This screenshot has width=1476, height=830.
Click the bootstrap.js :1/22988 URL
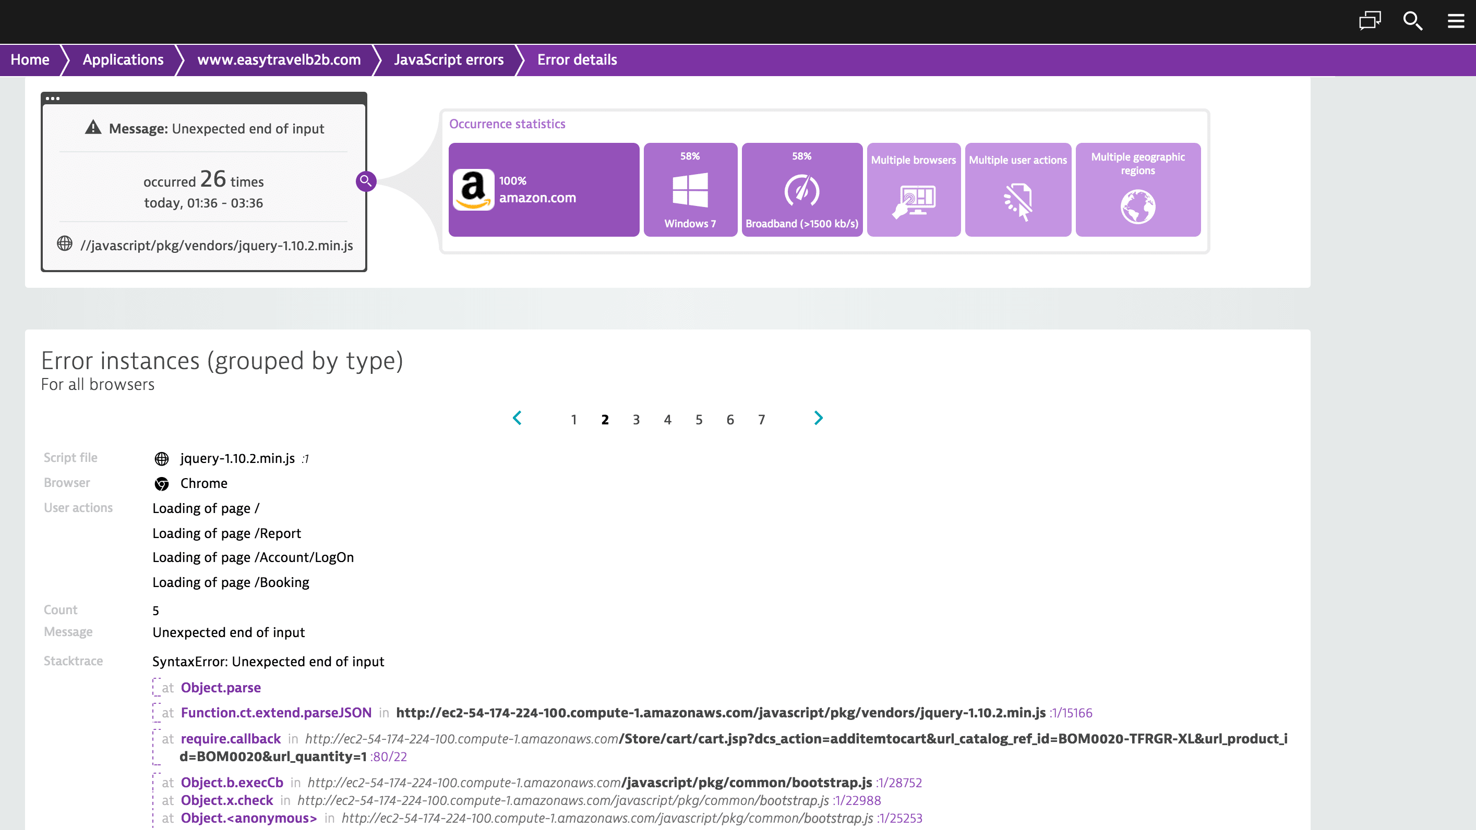(589, 800)
